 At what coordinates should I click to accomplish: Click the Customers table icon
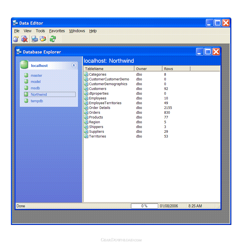tap(86, 89)
